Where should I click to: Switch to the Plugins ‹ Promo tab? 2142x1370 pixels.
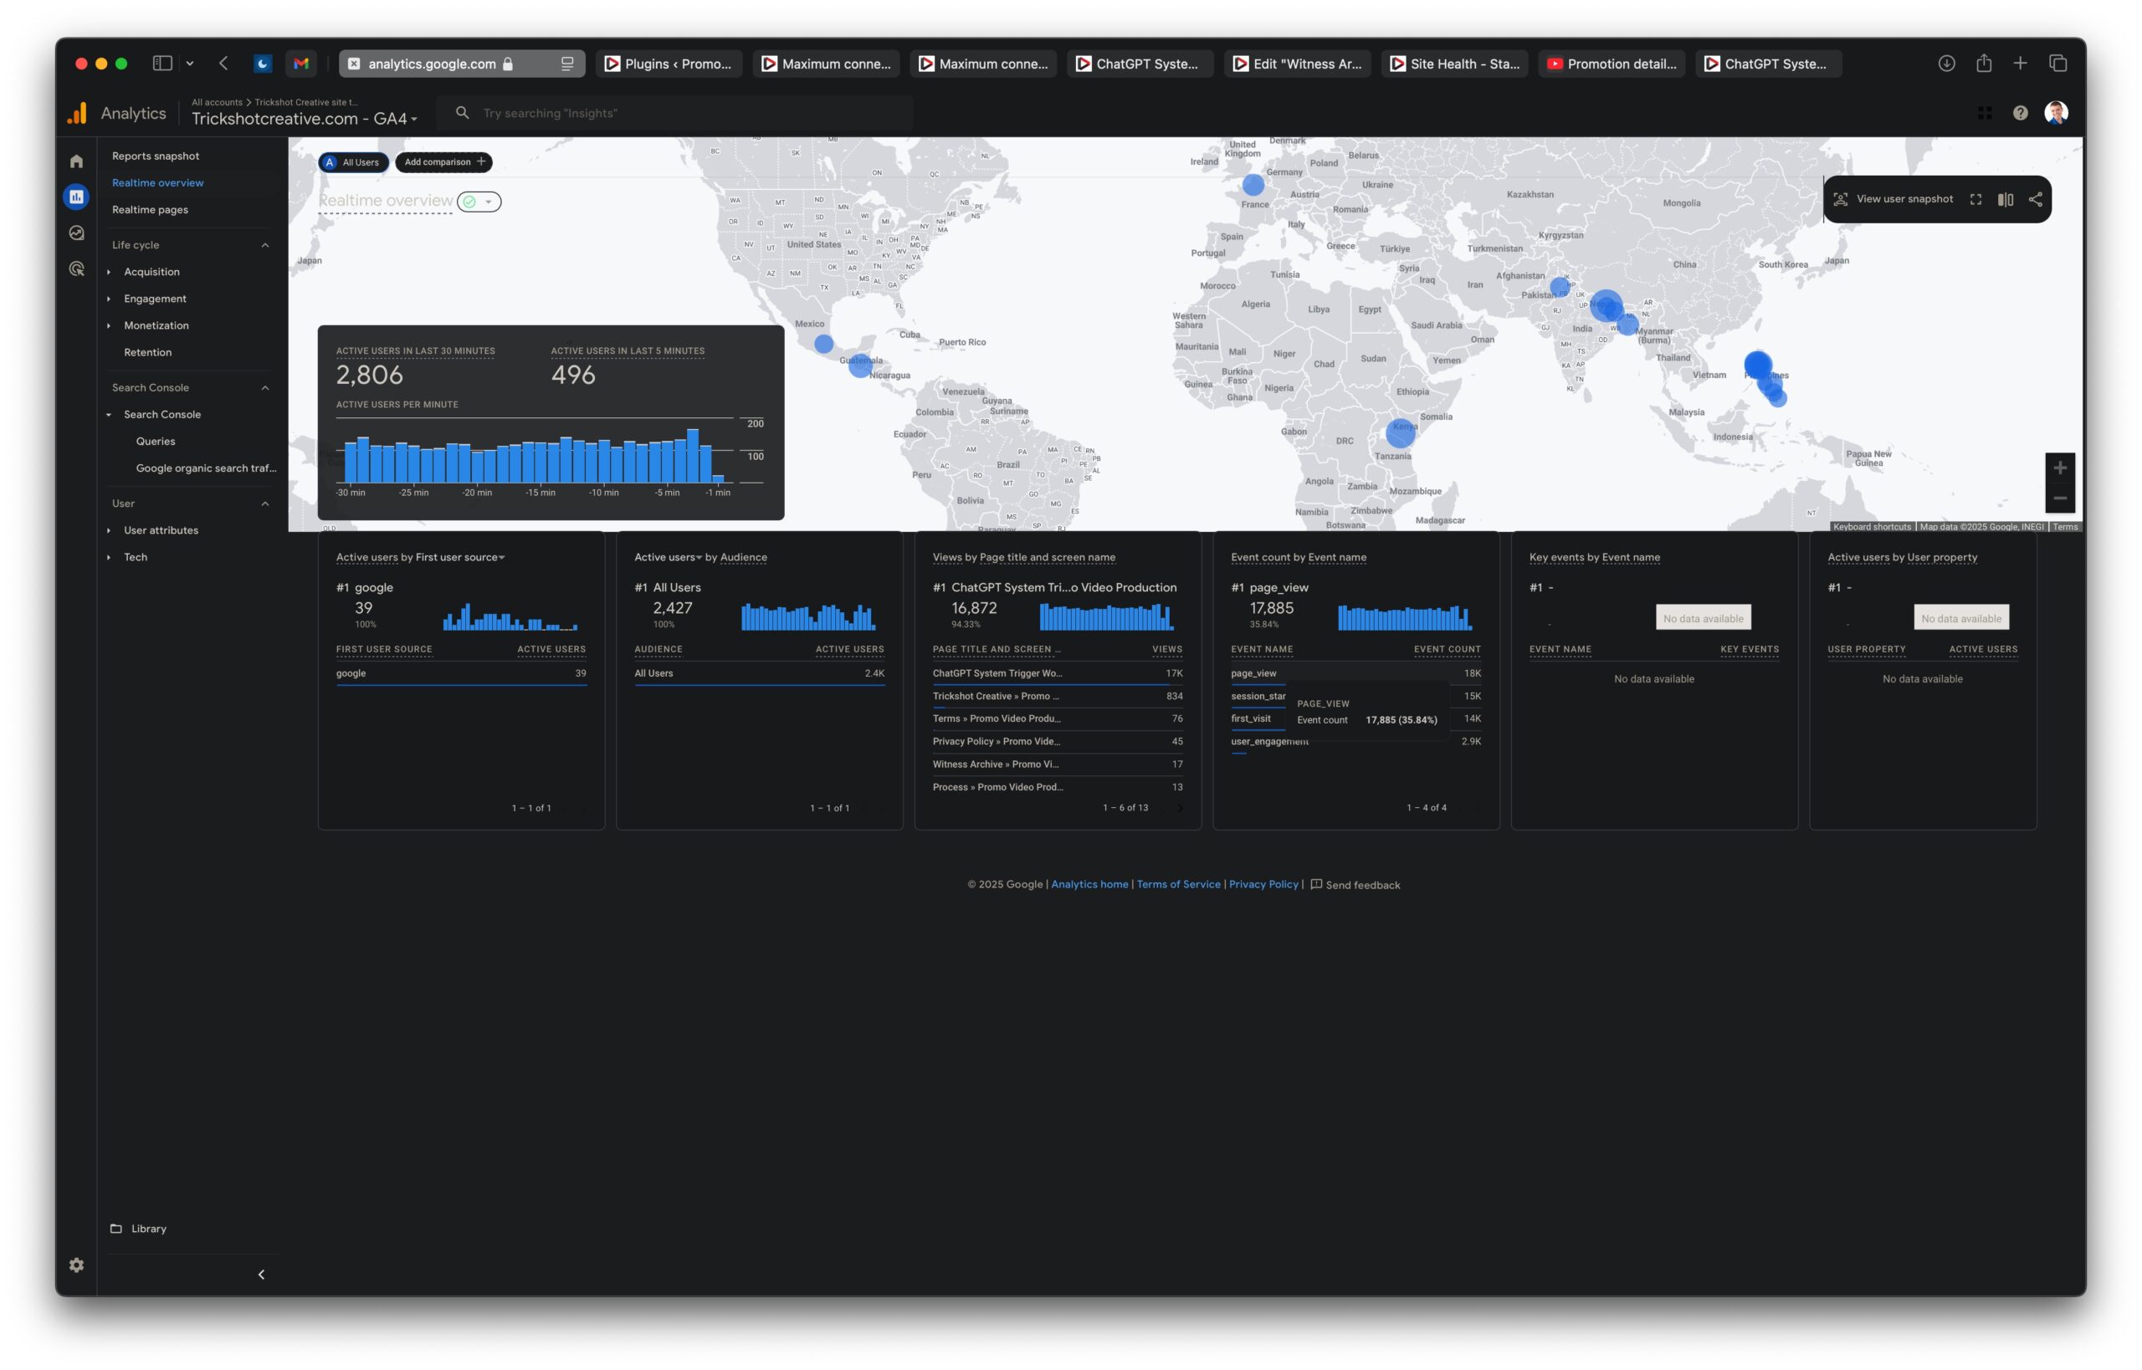[669, 64]
